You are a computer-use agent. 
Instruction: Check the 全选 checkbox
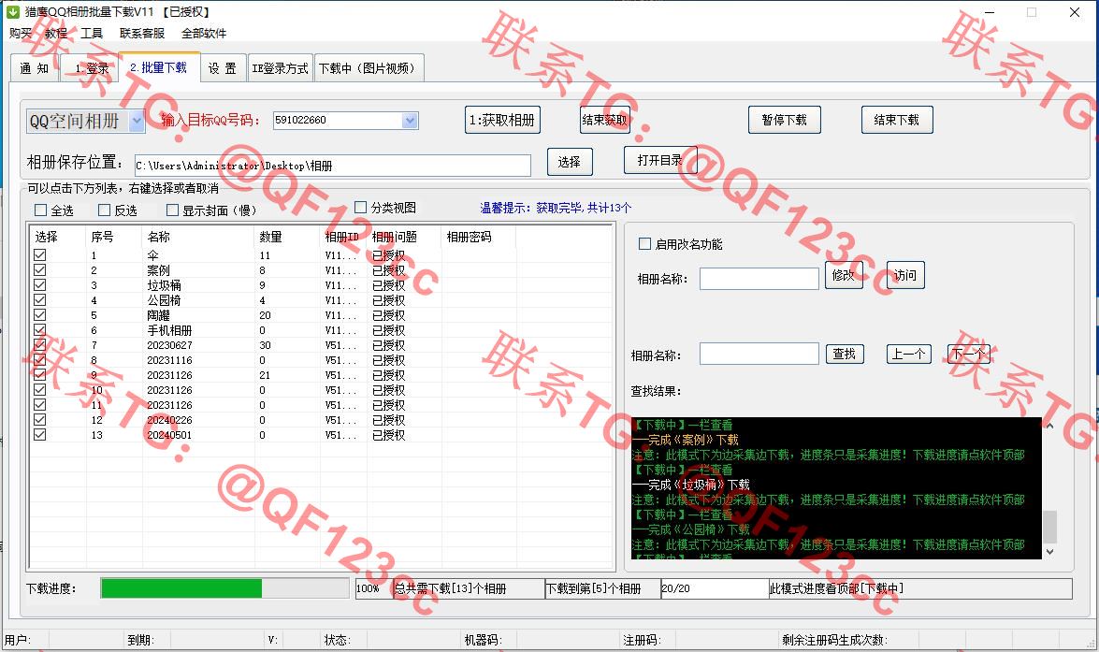point(40,210)
